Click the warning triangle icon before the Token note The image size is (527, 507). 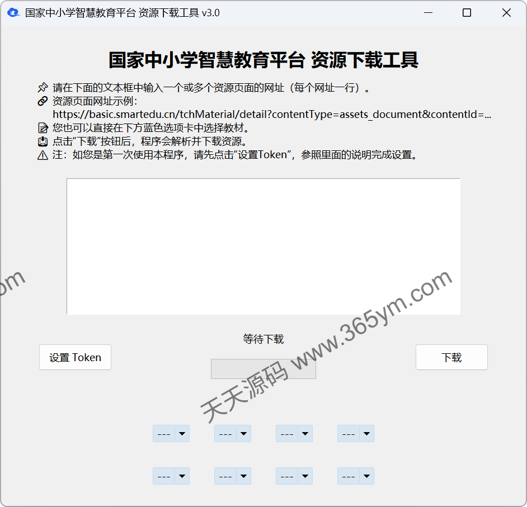43,155
